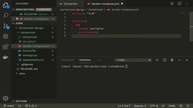Change language mode via YAML

(172, 106)
